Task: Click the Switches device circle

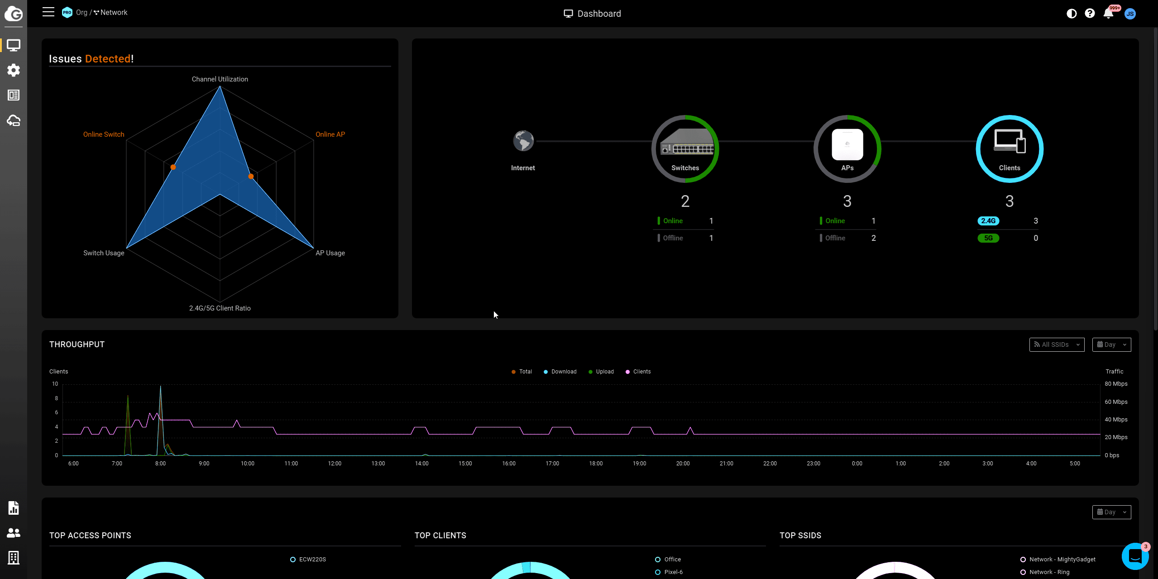Action: tap(685, 149)
